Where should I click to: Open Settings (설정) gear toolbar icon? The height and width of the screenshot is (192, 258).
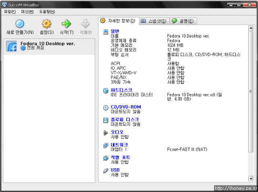(47, 23)
